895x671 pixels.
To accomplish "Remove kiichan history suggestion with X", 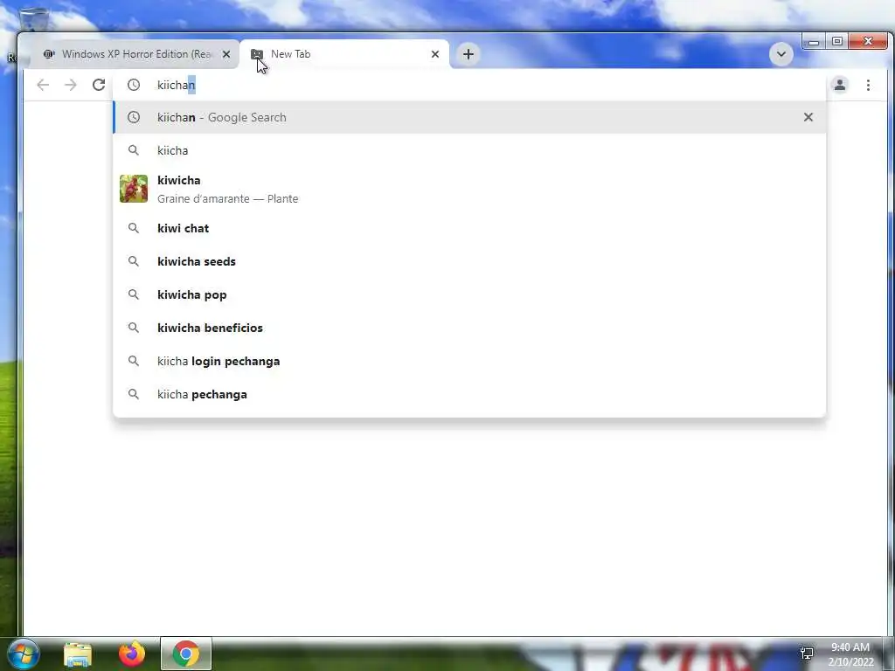I will pos(808,117).
